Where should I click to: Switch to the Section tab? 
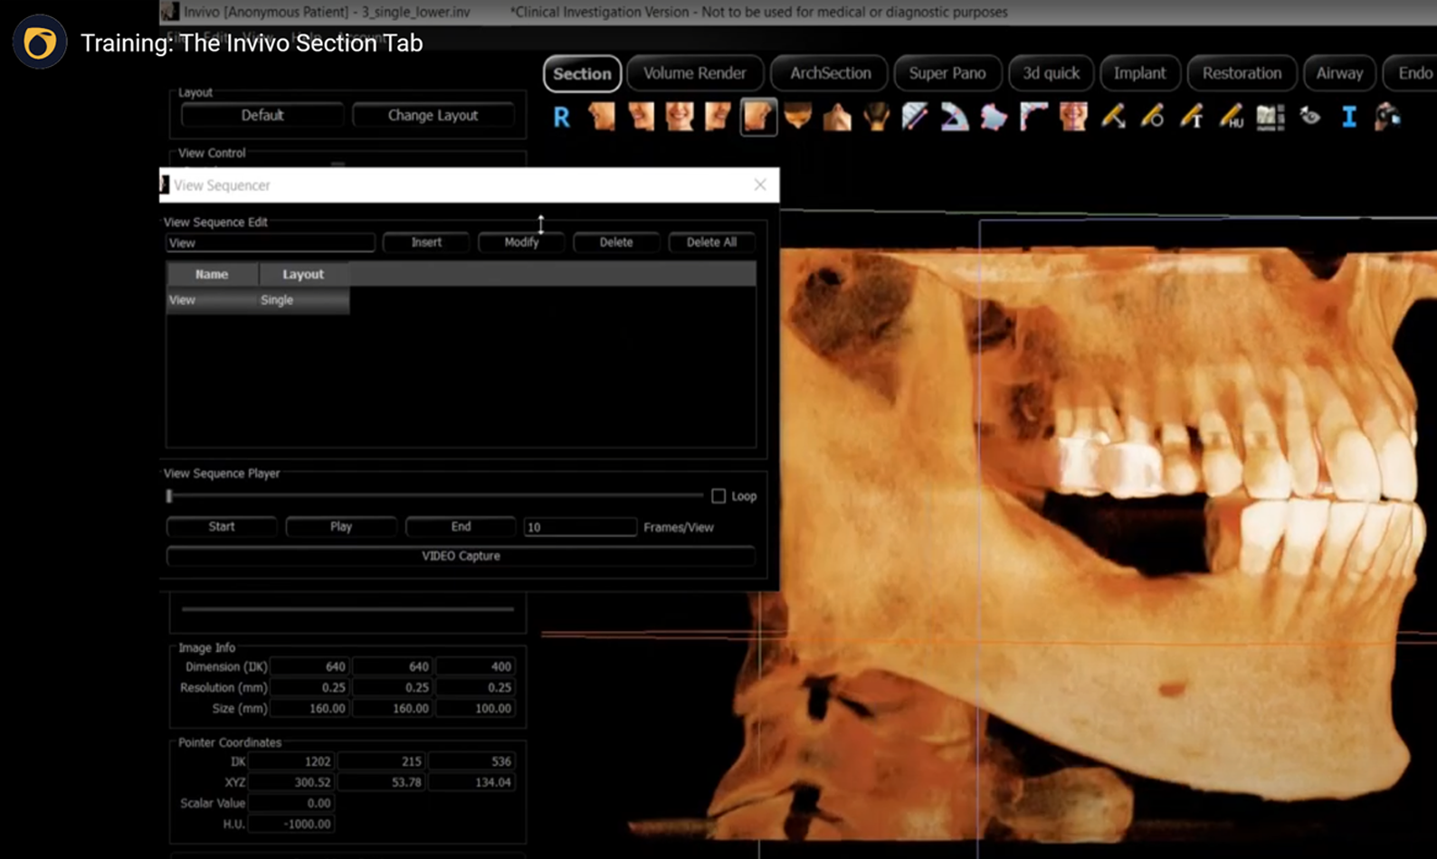coord(582,73)
